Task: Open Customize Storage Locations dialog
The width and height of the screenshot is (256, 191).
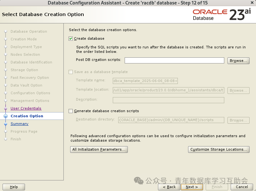Action: 219,150
